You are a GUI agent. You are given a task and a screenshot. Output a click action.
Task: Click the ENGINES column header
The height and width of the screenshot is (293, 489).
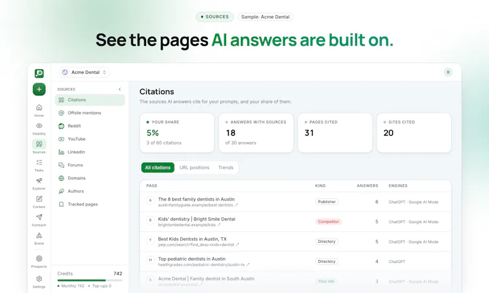[x=398, y=186]
